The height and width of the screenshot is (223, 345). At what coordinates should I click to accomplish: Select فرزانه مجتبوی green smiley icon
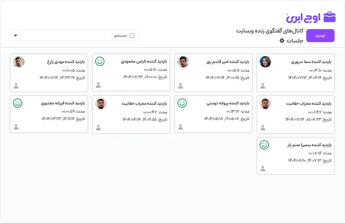(x=18, y=103)
